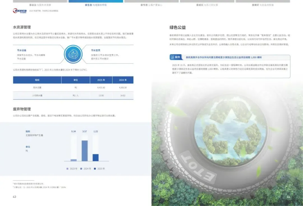
Task: Click the recycling-symbol tire image
Action: [x=227, y=144]
